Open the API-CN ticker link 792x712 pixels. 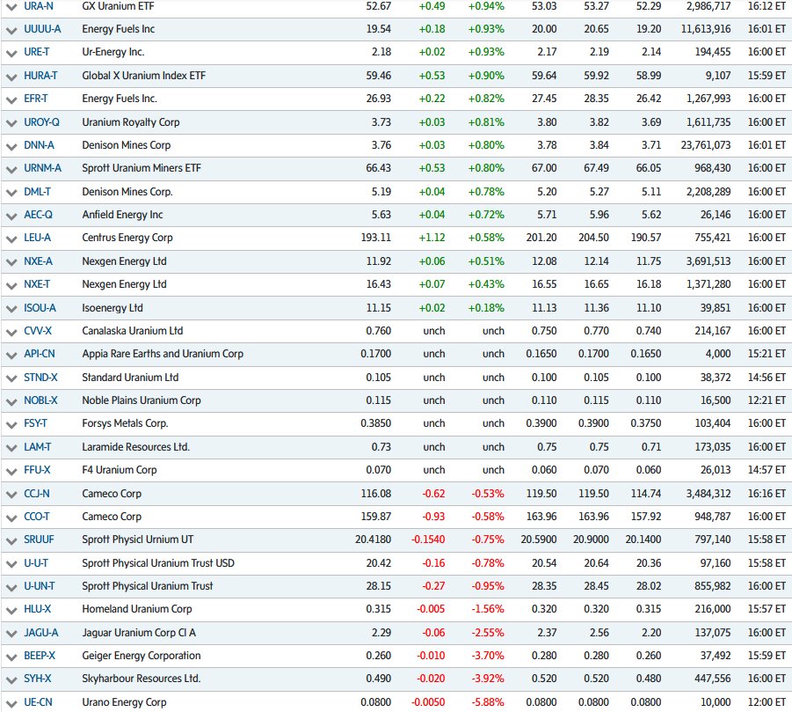40,354
